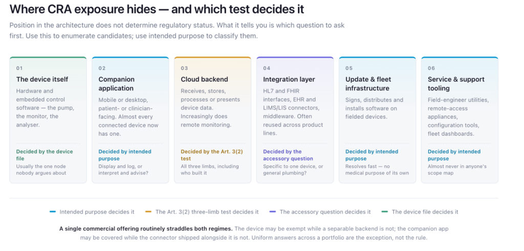
Task: Click the '01' card number
Action: pyautogui.click(x=19, y=68)
